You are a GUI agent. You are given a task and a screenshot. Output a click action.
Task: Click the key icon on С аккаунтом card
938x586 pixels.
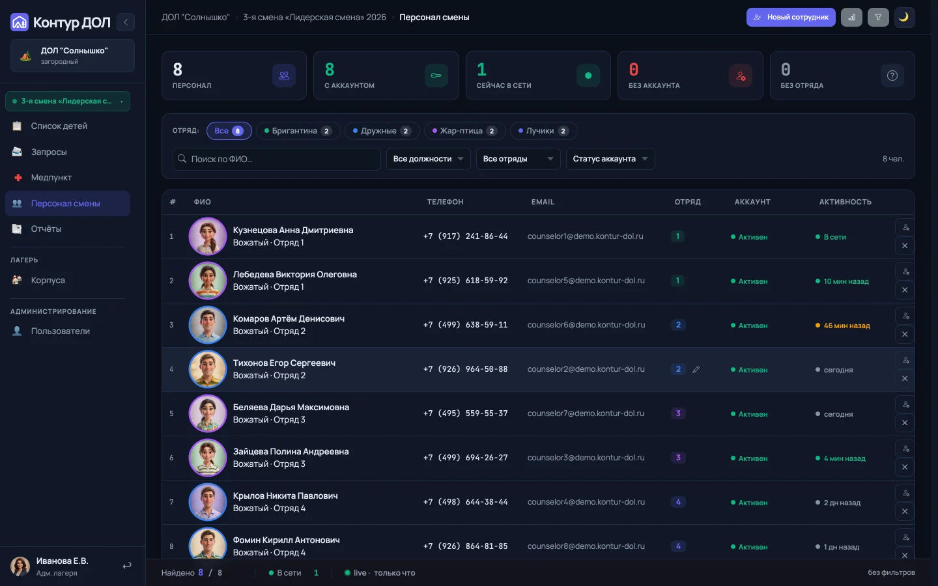tap(436, 76)
